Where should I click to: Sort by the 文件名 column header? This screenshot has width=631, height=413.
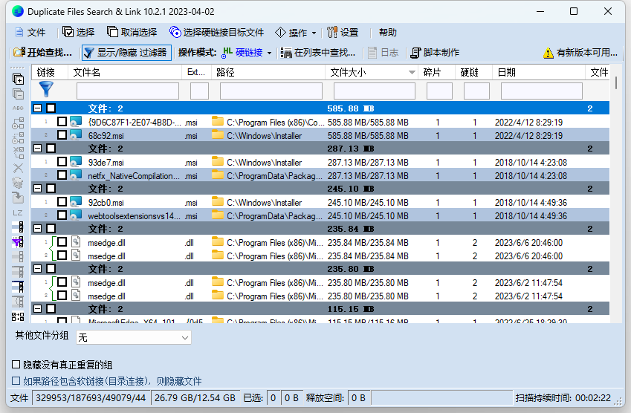click(x=125, y=72)
